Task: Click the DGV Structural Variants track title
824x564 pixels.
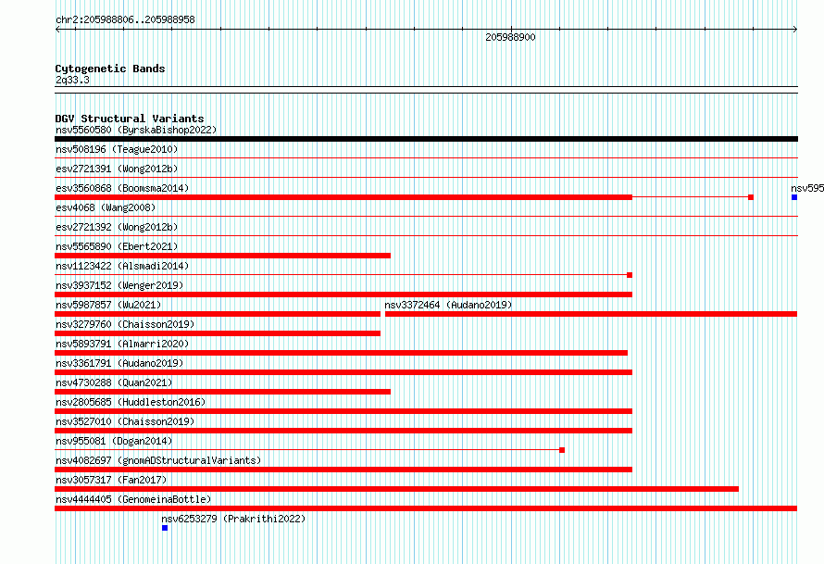Action: click(x=130, y=119)
